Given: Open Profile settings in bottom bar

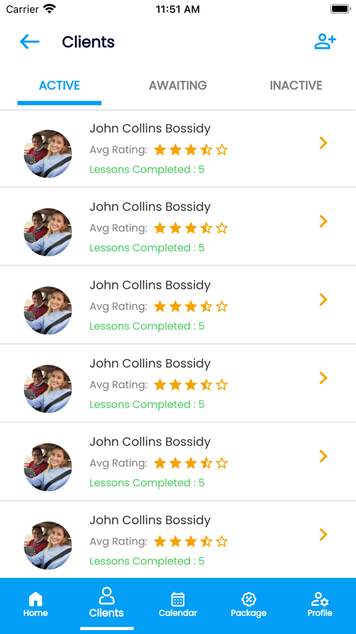Looking at the screenshot, I should (319, 604).
